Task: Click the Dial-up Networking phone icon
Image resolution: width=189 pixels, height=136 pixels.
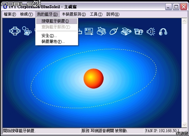Action: coord(27,31)
